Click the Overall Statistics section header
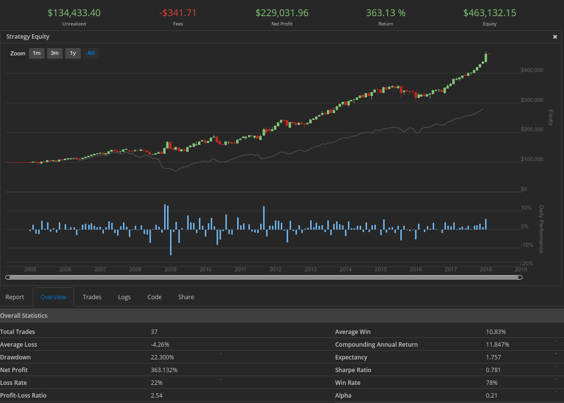 click(x=24, y=316)
